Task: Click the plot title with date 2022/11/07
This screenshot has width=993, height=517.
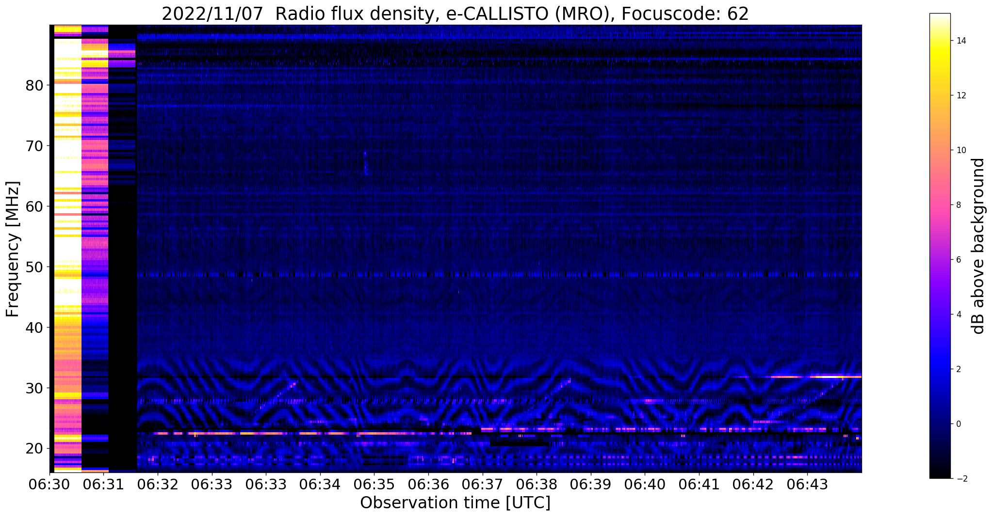Action: (455, 14)
